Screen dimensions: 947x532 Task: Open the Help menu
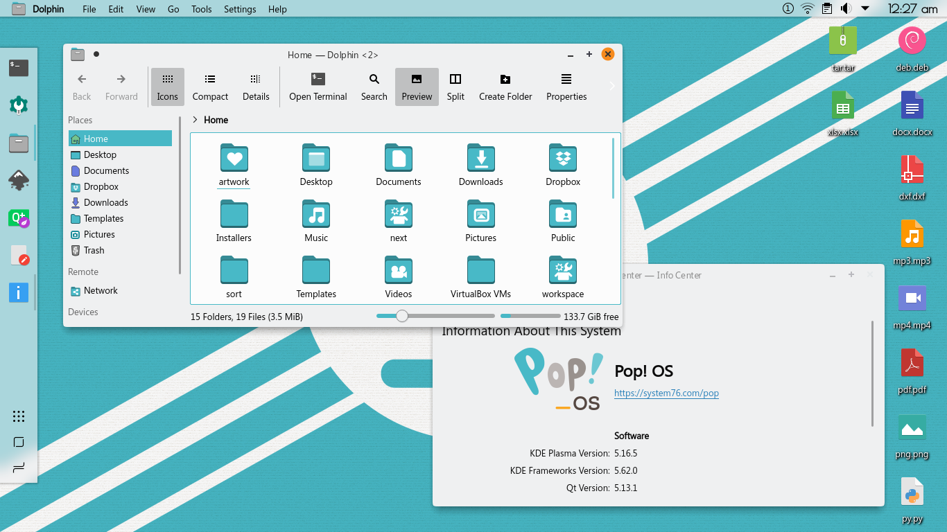[277, 9]
